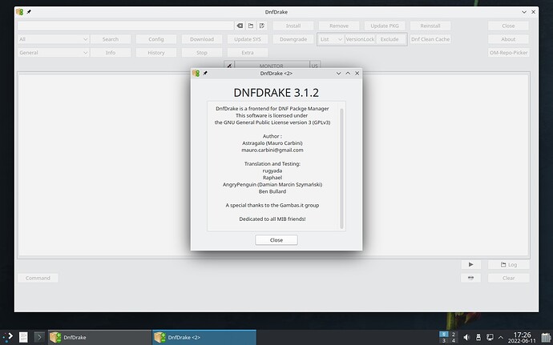Click the Update SYS button
553x345 pixels.
coord(248,39)
